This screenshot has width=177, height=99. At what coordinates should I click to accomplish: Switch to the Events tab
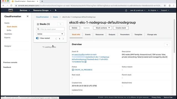coord(88,35)
